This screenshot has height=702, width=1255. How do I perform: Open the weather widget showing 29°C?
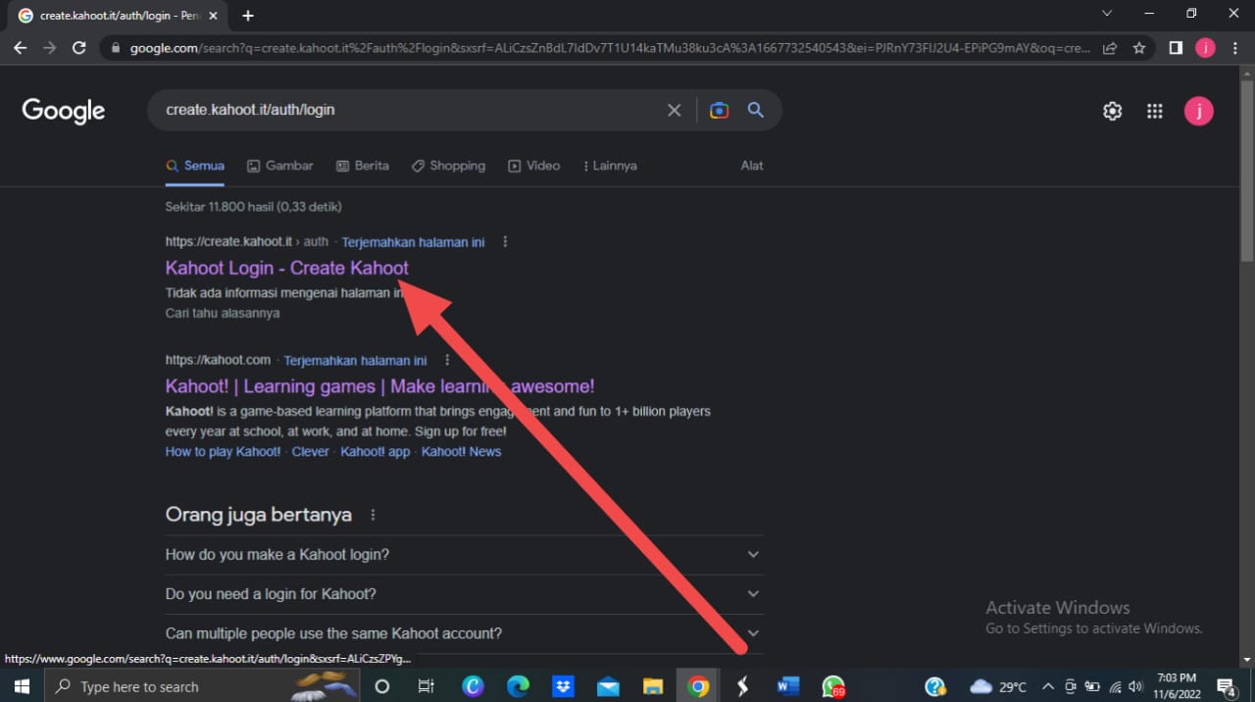(998, 686)
